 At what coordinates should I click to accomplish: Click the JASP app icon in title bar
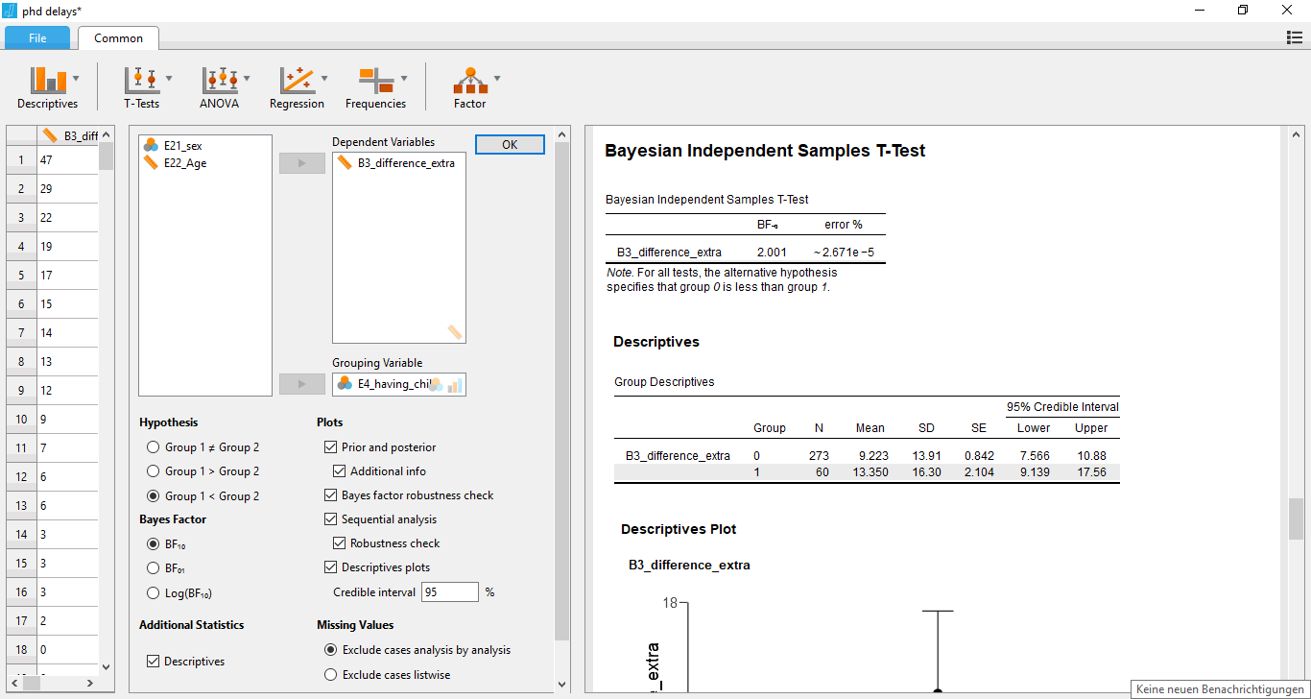pyautogui.click(x=11, y=11)
